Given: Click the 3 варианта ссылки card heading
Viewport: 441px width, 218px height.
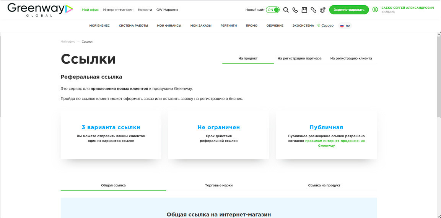Looking at the screenshot, I should 111,127.
